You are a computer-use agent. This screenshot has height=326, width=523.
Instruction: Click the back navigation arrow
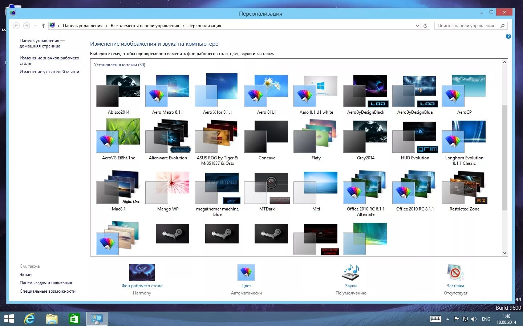tap(16, 26)
